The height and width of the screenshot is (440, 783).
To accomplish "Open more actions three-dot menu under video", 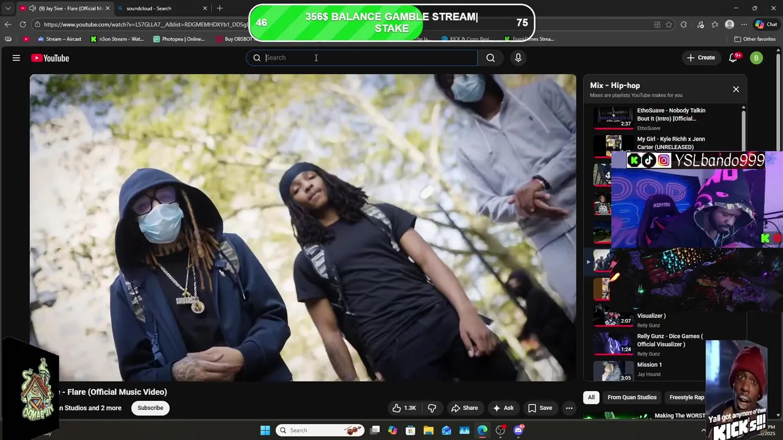I will pyautogui.click(x=569, y=408).
